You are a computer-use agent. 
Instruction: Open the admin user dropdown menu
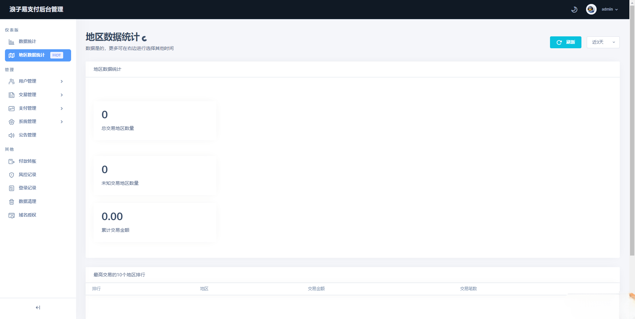[610, 9]
